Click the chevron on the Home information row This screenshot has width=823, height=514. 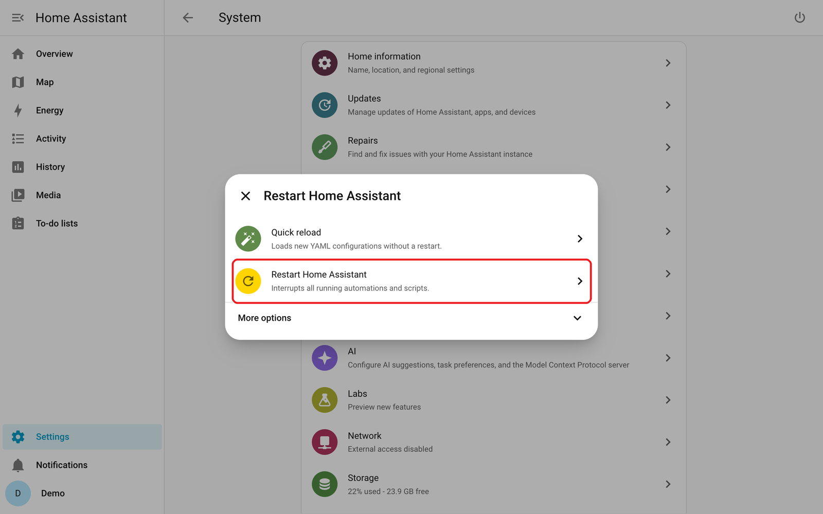tap(668, 63)
